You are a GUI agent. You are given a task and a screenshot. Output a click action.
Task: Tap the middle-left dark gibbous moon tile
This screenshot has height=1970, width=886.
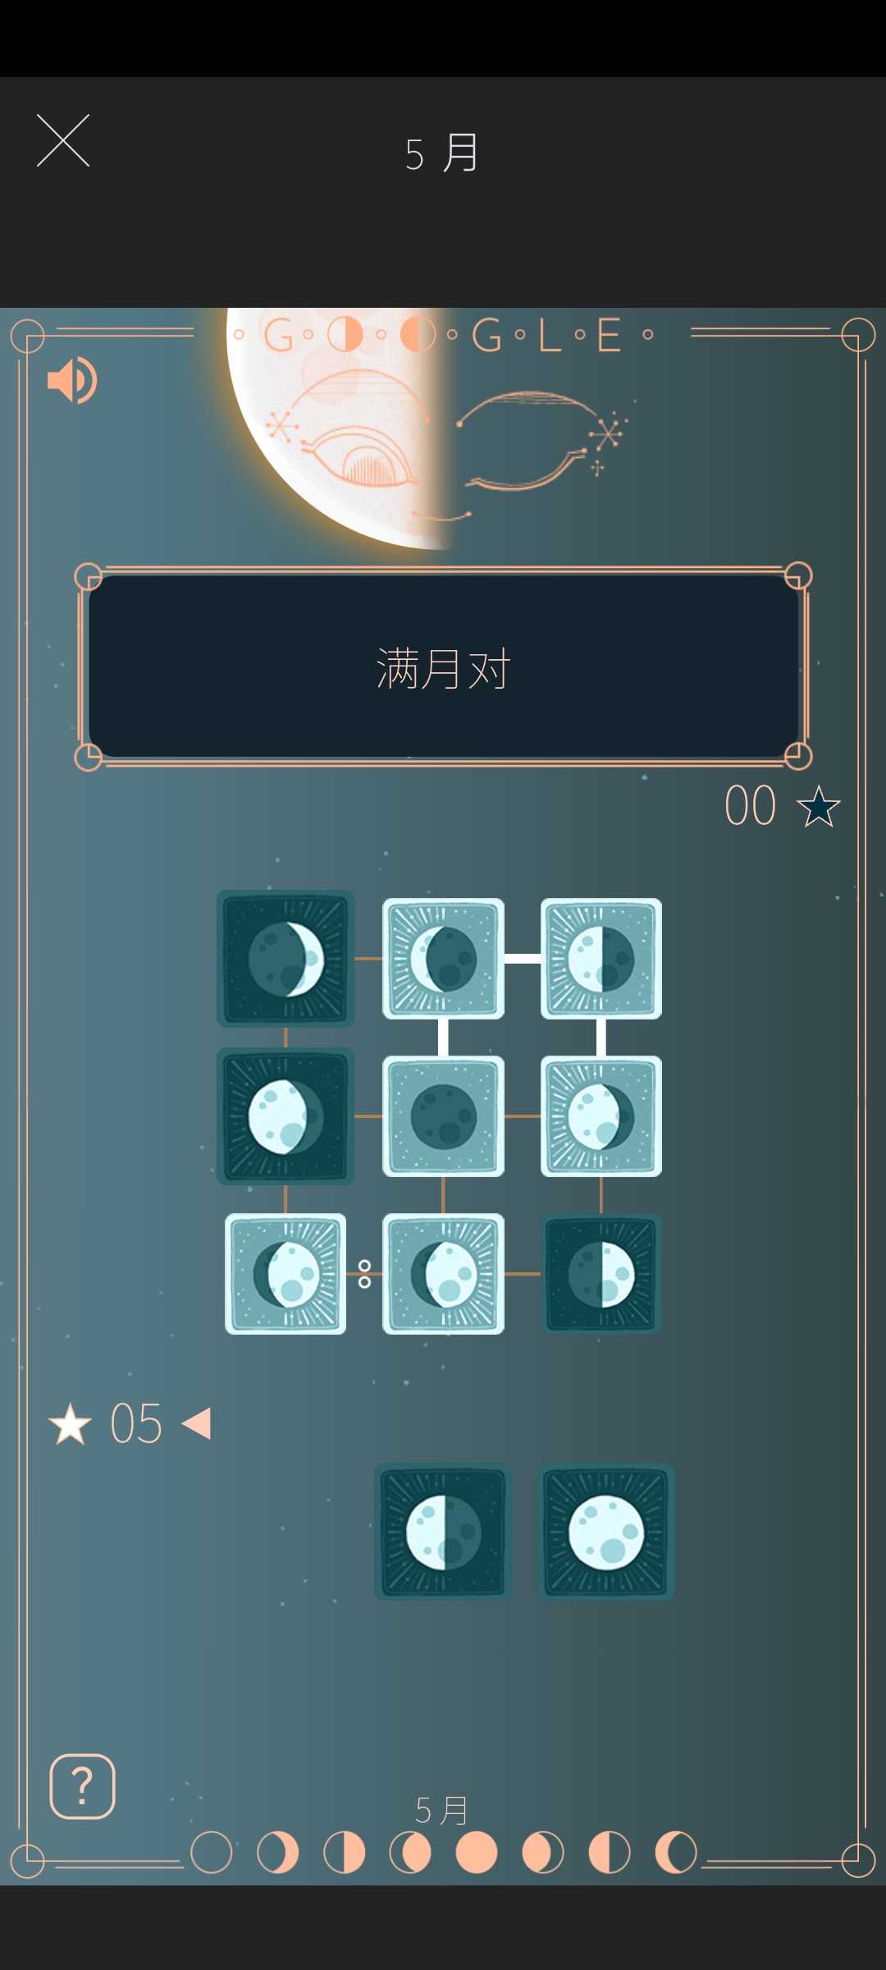tap(285, 1116)
